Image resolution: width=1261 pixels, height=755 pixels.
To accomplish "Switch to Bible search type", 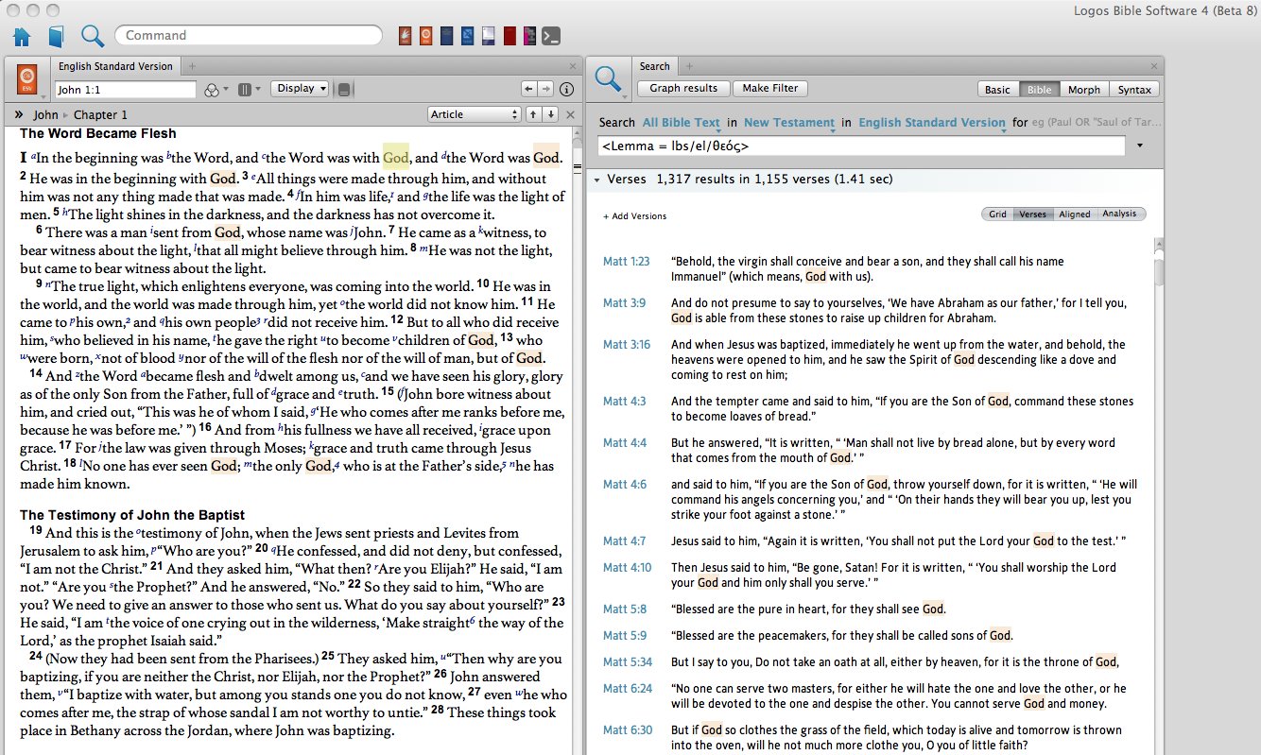I will [1039, 90].
